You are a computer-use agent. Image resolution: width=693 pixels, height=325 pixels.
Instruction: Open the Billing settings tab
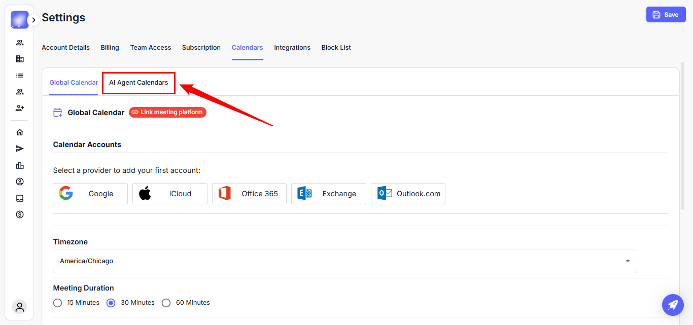[110, 48]
